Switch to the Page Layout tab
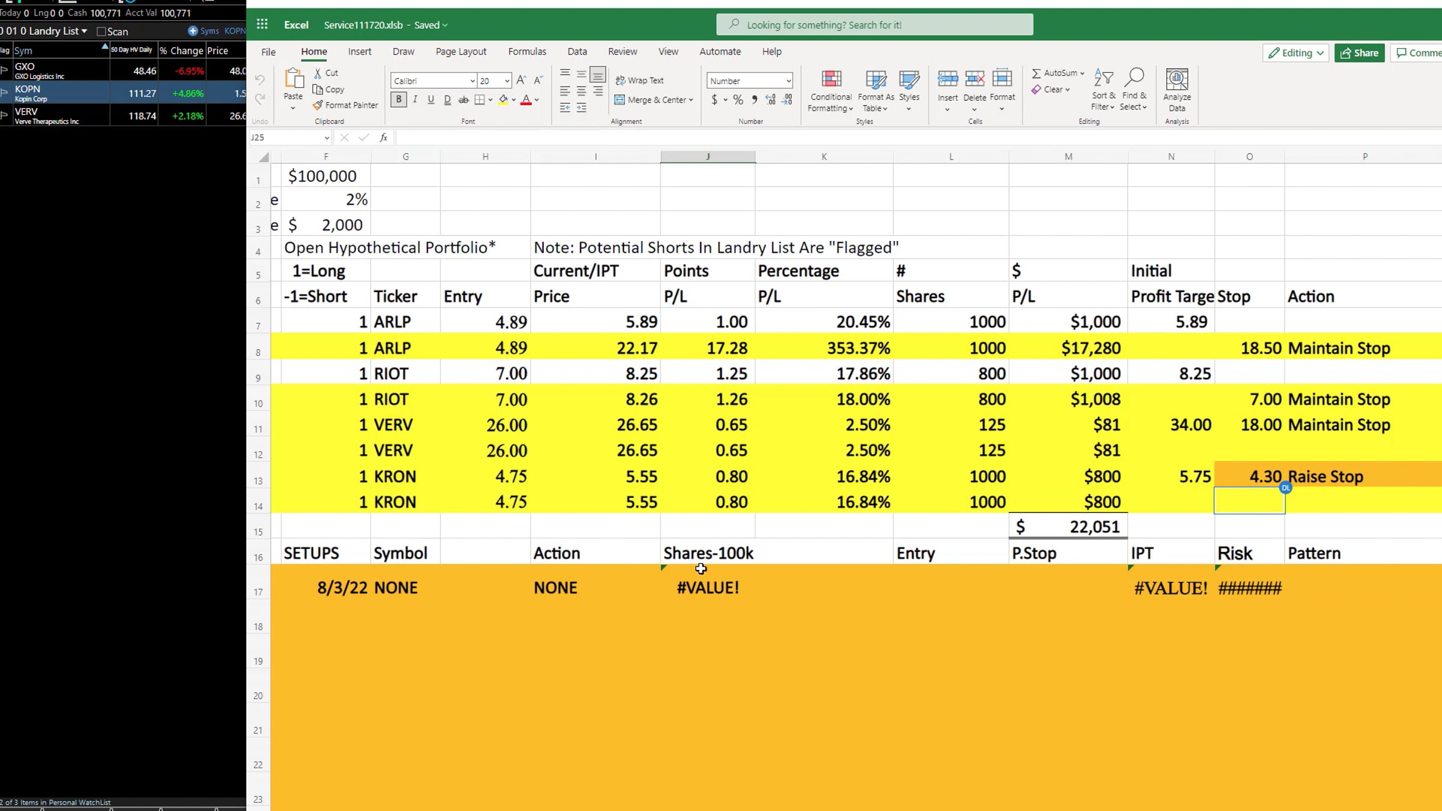This screenshot has width=1442, height=811. coord(461,52)
